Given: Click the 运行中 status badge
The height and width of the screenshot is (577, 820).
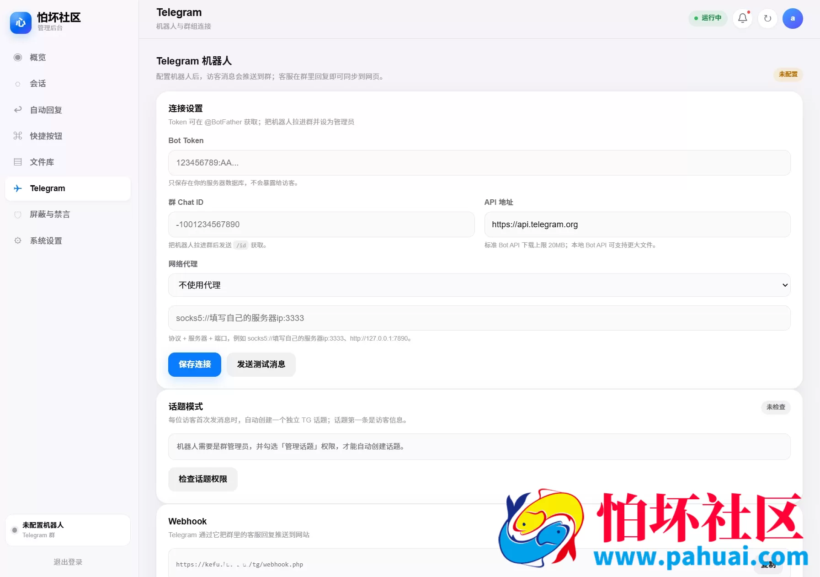Looking at the screenshot, I should (x=708, y=18).
